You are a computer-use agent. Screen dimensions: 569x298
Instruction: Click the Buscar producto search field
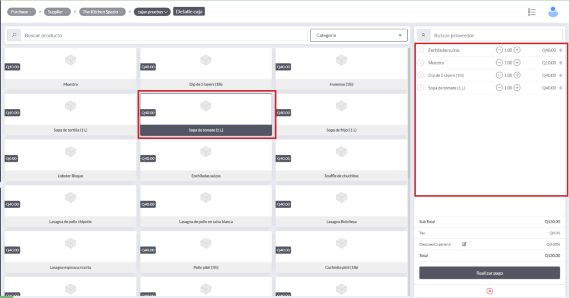(164, 36)
